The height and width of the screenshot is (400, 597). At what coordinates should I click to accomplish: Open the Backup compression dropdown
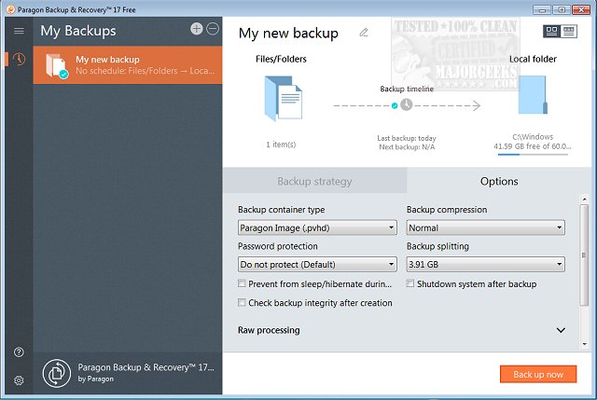click(485, 228)
